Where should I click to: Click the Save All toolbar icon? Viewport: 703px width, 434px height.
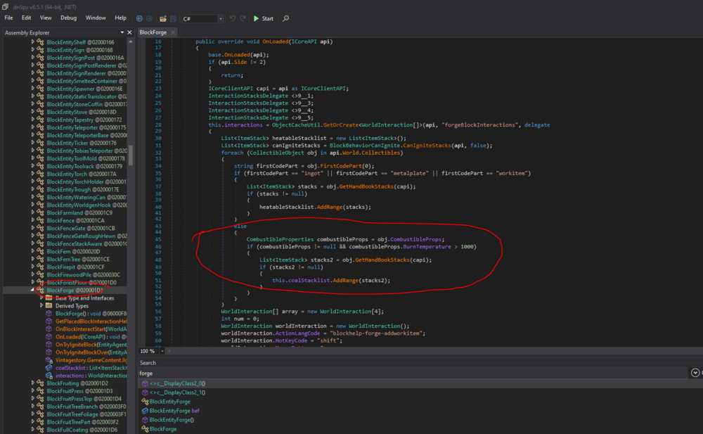(173, 18)
